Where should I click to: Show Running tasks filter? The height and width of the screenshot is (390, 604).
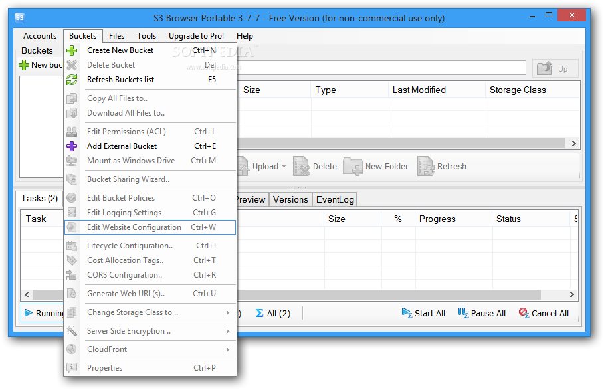[x=43, y=313]
